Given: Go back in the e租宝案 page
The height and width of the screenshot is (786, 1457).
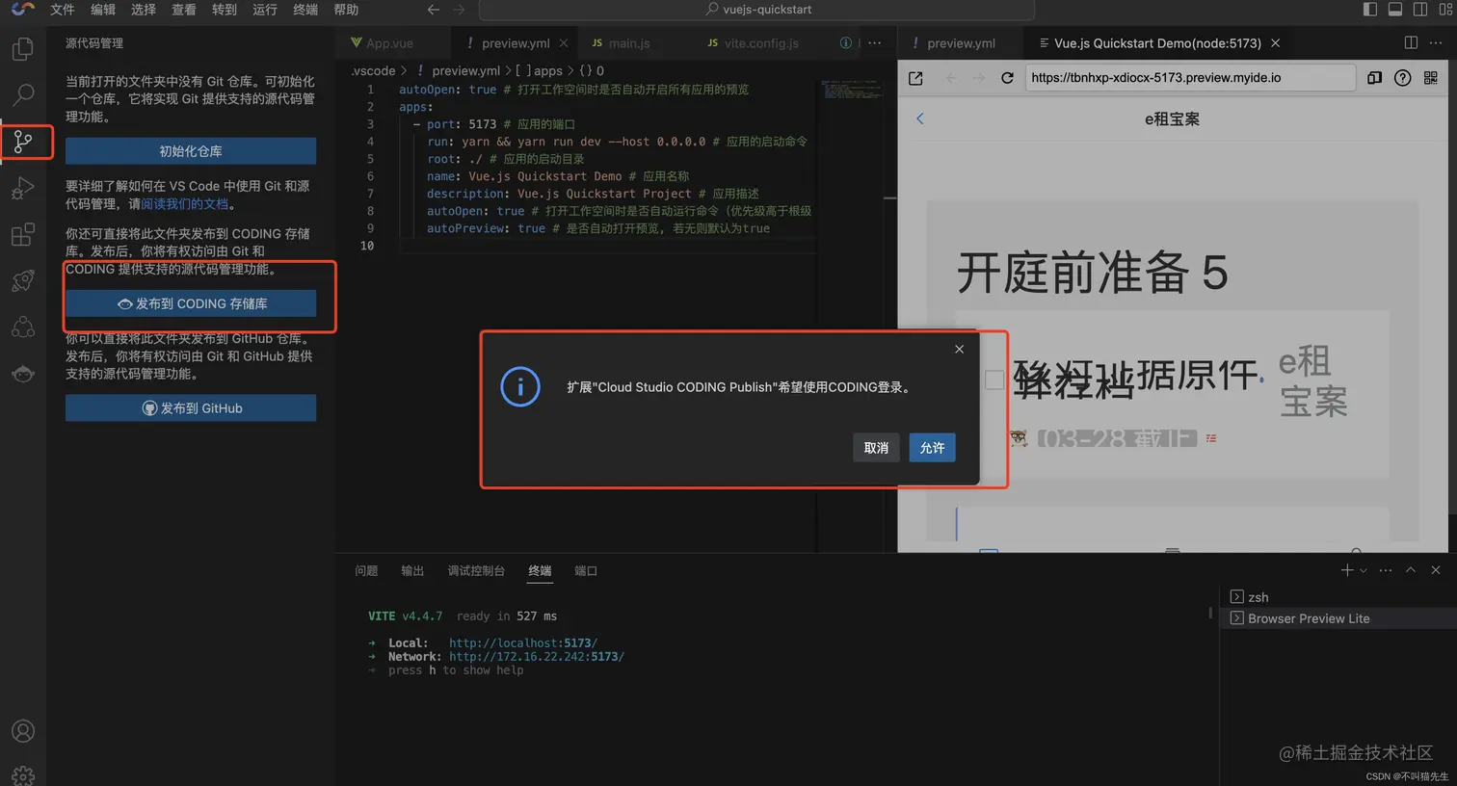Looking at the screenshot, I should 920,118.
